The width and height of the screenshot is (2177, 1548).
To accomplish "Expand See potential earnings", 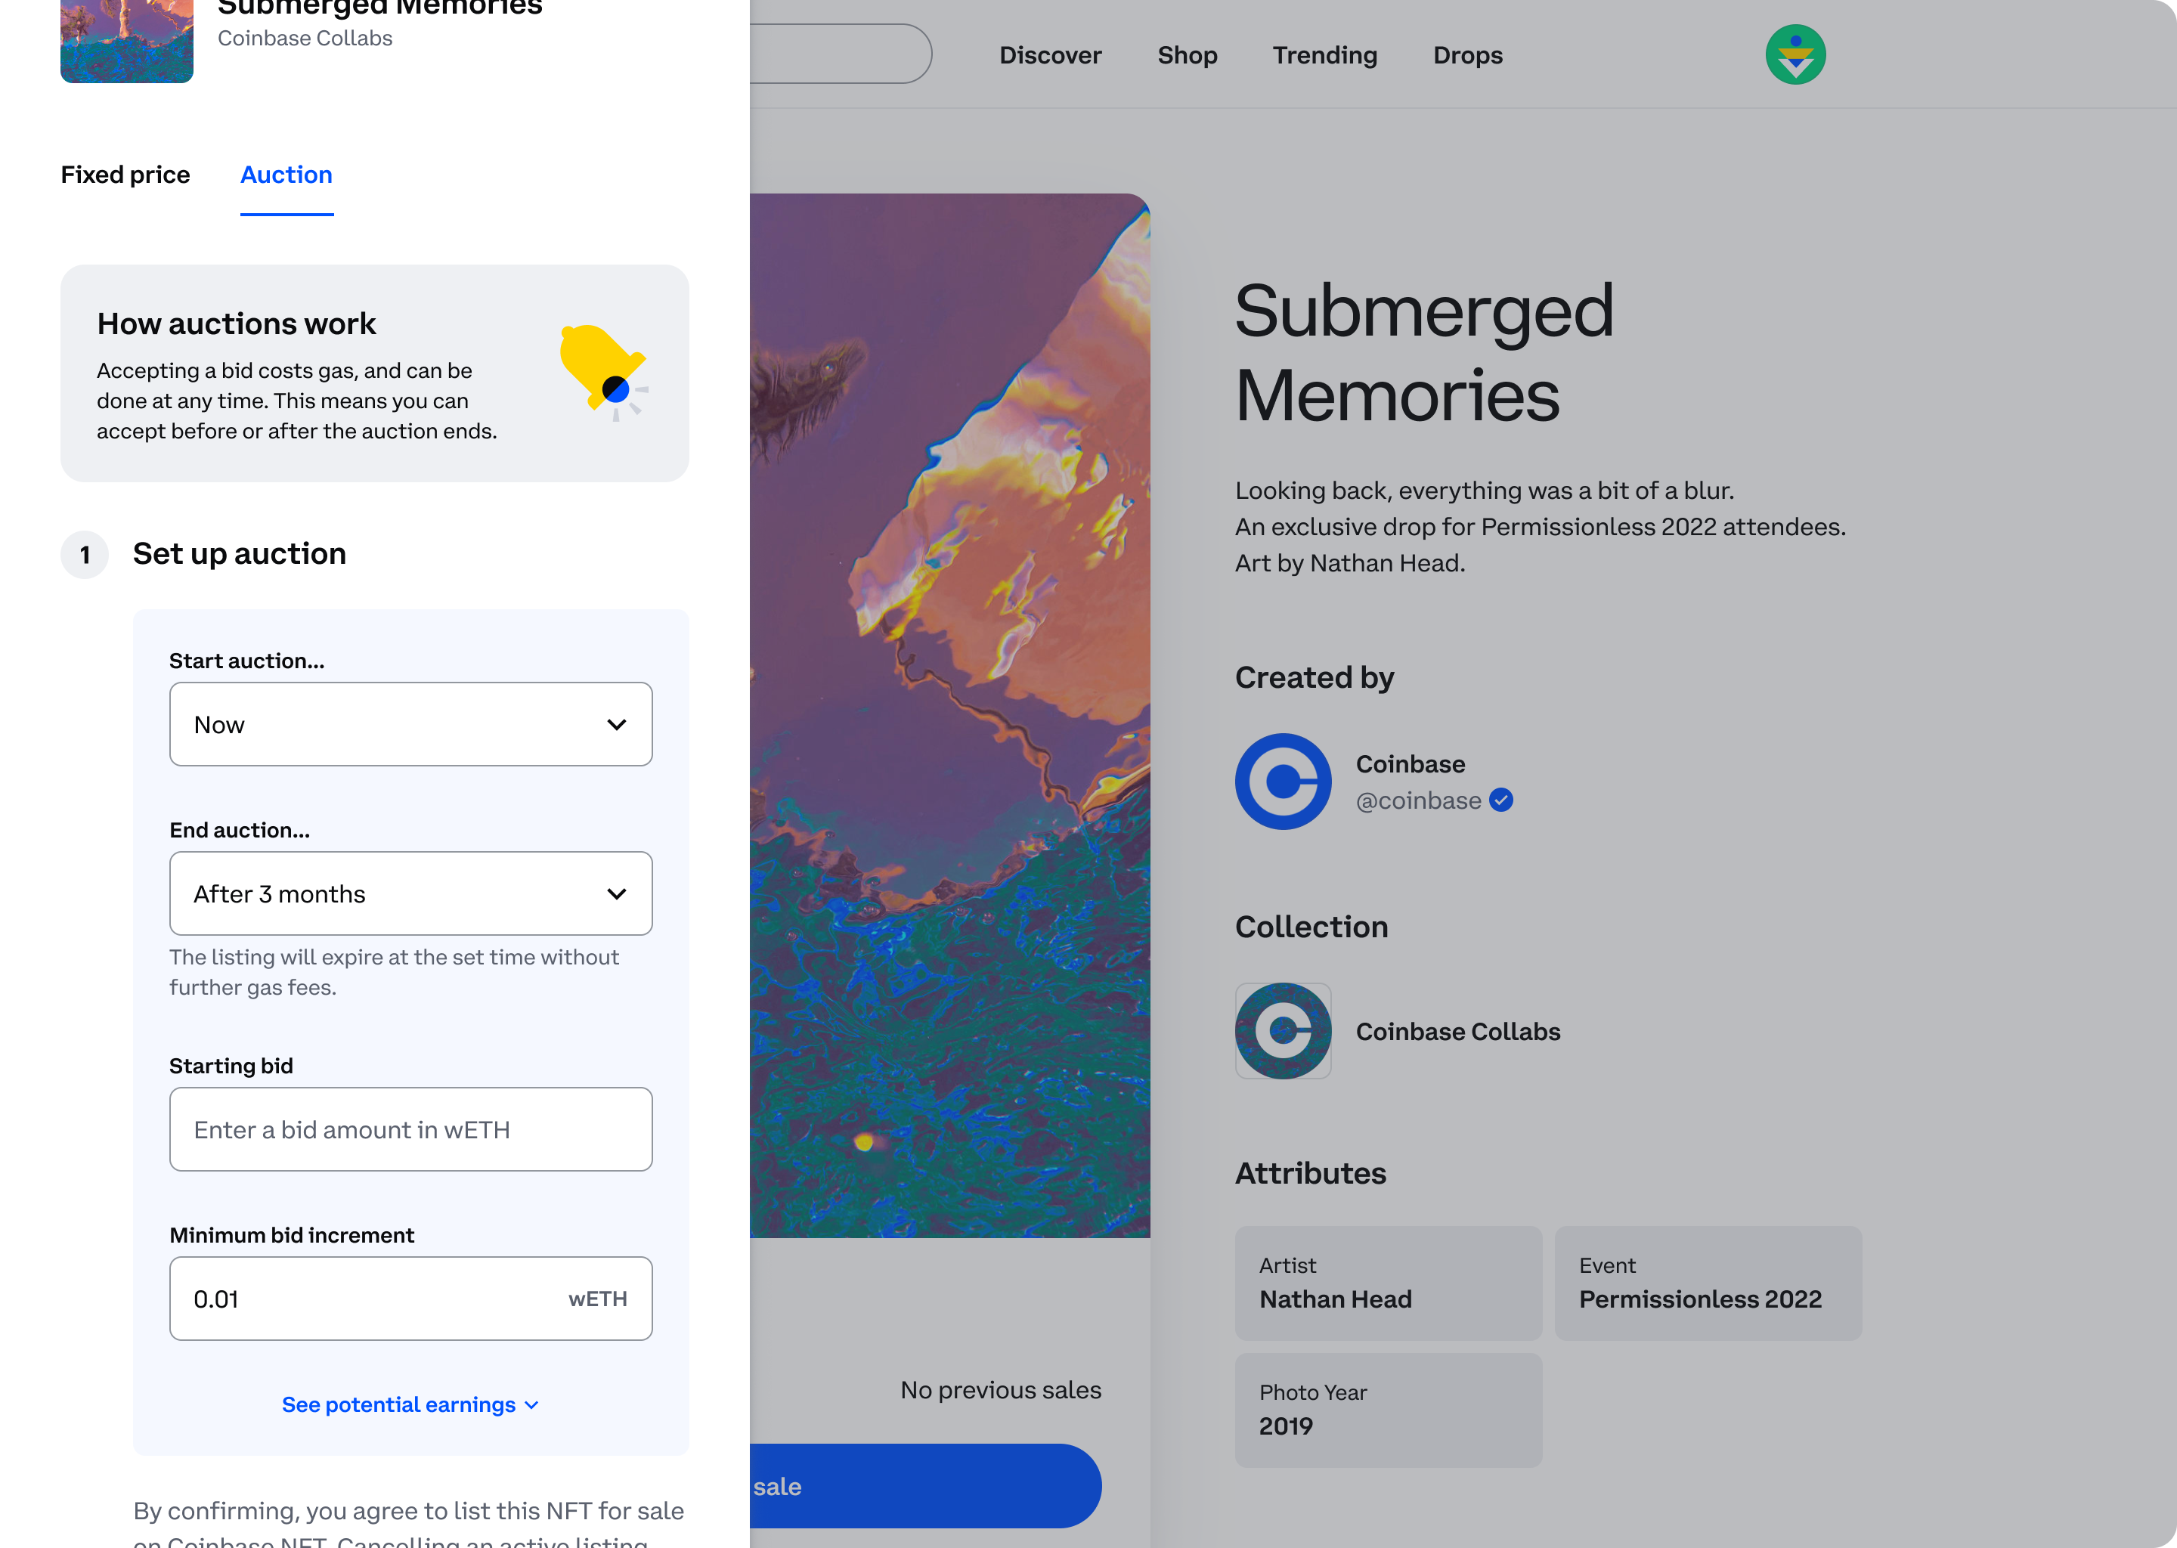I will [x=410, y=1405].
